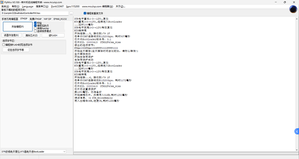
Task: Click the FlyMcu app icon in title bar
Action: 2,2
